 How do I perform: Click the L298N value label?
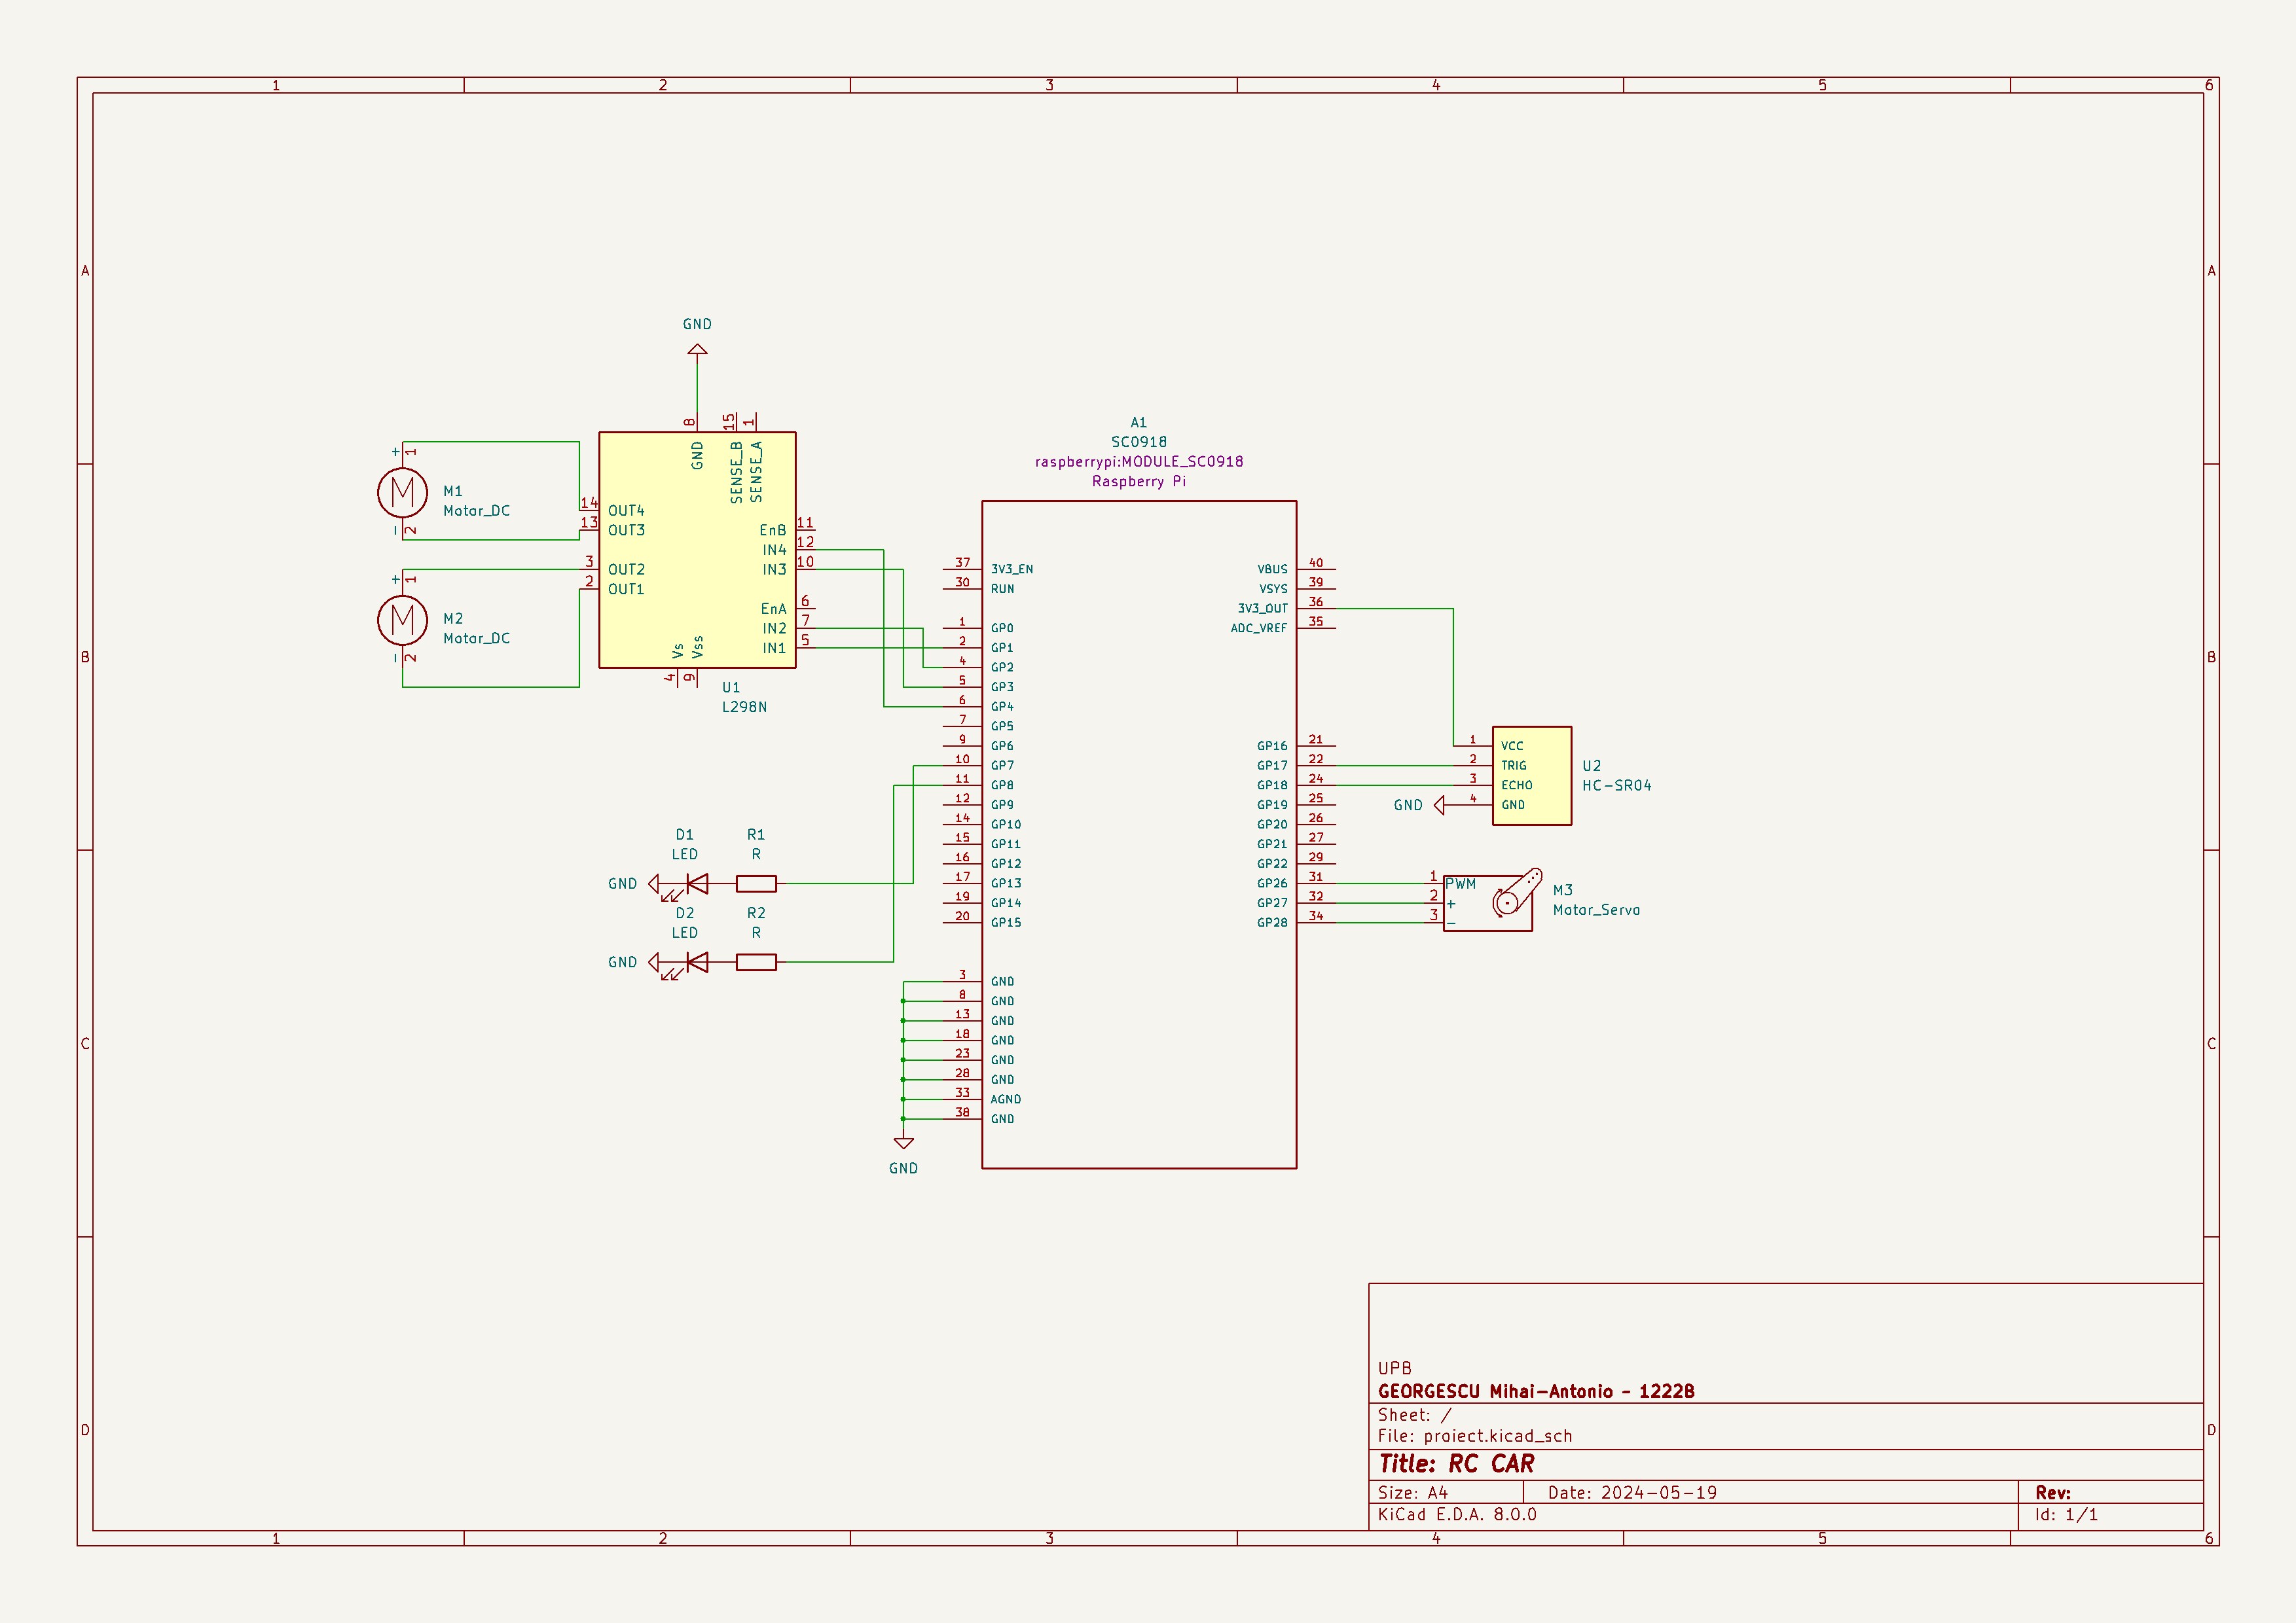tap(744, 707)
